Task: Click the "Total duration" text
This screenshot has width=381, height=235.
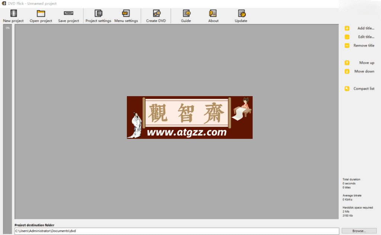Action: pyautogui.click(x=351, y=179)
